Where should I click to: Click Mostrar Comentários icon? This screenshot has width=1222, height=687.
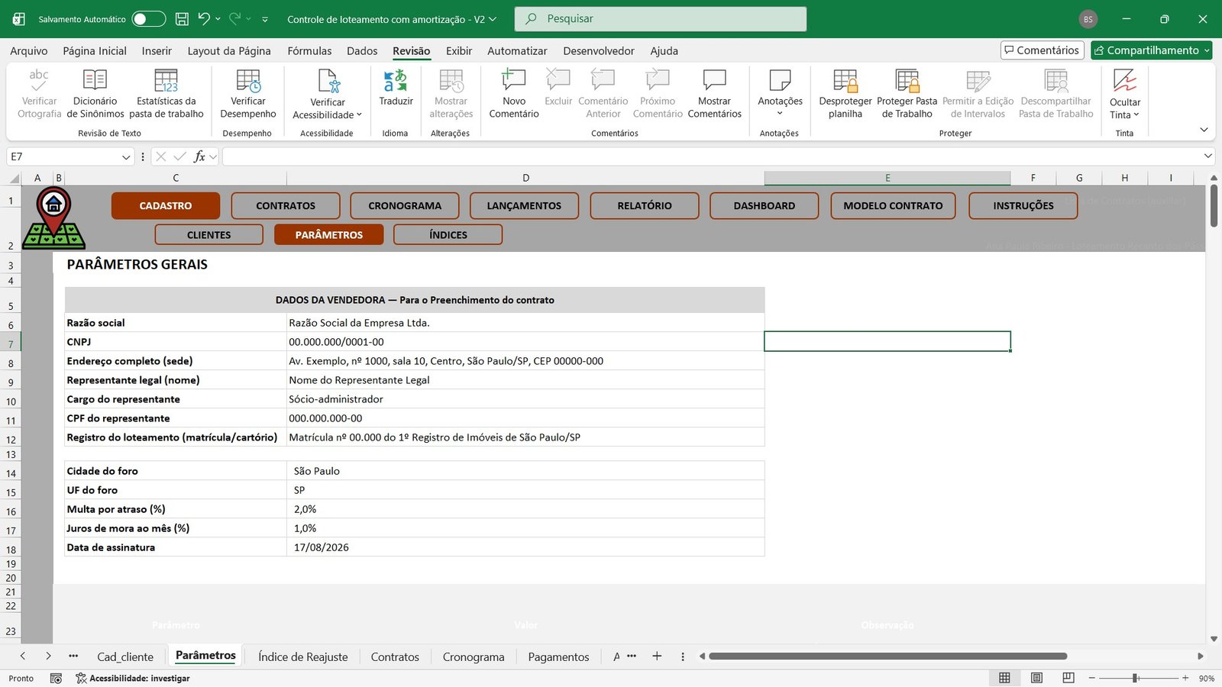714,79
